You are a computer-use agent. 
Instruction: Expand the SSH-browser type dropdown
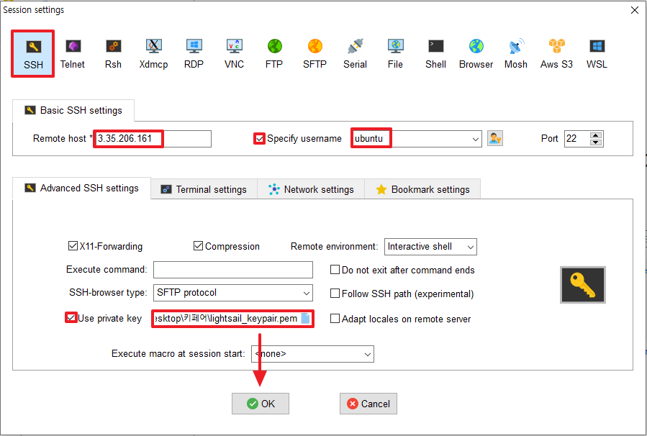307,293
